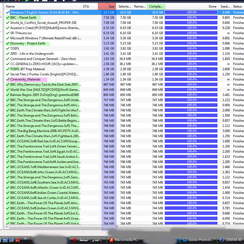Click the progress bar of BBC - Planet Earth
The width and height of the screenshot is (244, 244).
[191, 18]
